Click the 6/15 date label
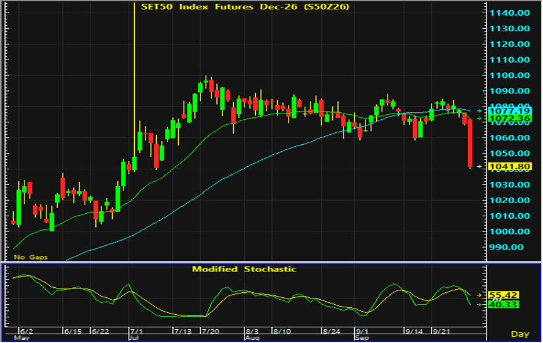This screenshot has height=343, width=543. coord(73,331)
